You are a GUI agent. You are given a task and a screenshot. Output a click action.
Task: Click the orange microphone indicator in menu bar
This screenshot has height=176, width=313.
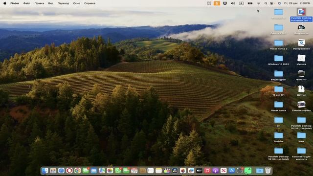pos(217,3)
